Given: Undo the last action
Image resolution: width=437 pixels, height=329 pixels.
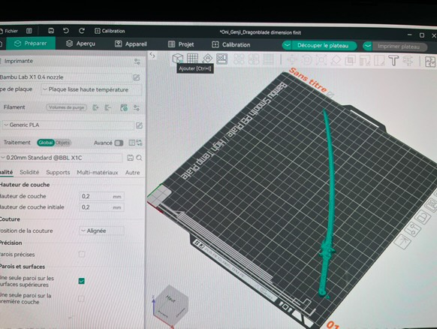Looking at the screenshot, I should click(x=66, y=31).
